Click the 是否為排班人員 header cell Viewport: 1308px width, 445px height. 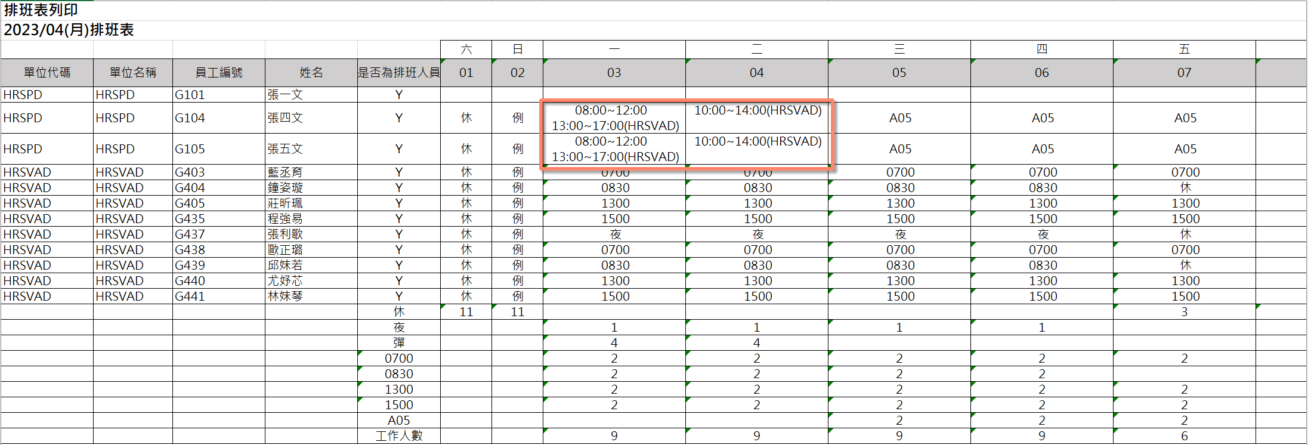point(398,73)
